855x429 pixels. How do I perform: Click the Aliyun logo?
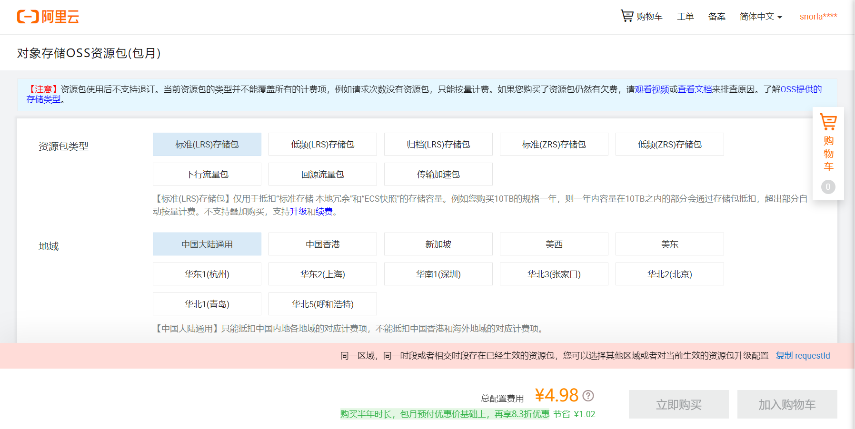[x=48, y=17]
